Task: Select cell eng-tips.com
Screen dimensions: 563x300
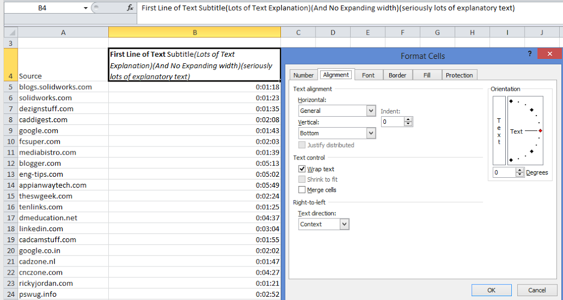Action: coord(63,174)
